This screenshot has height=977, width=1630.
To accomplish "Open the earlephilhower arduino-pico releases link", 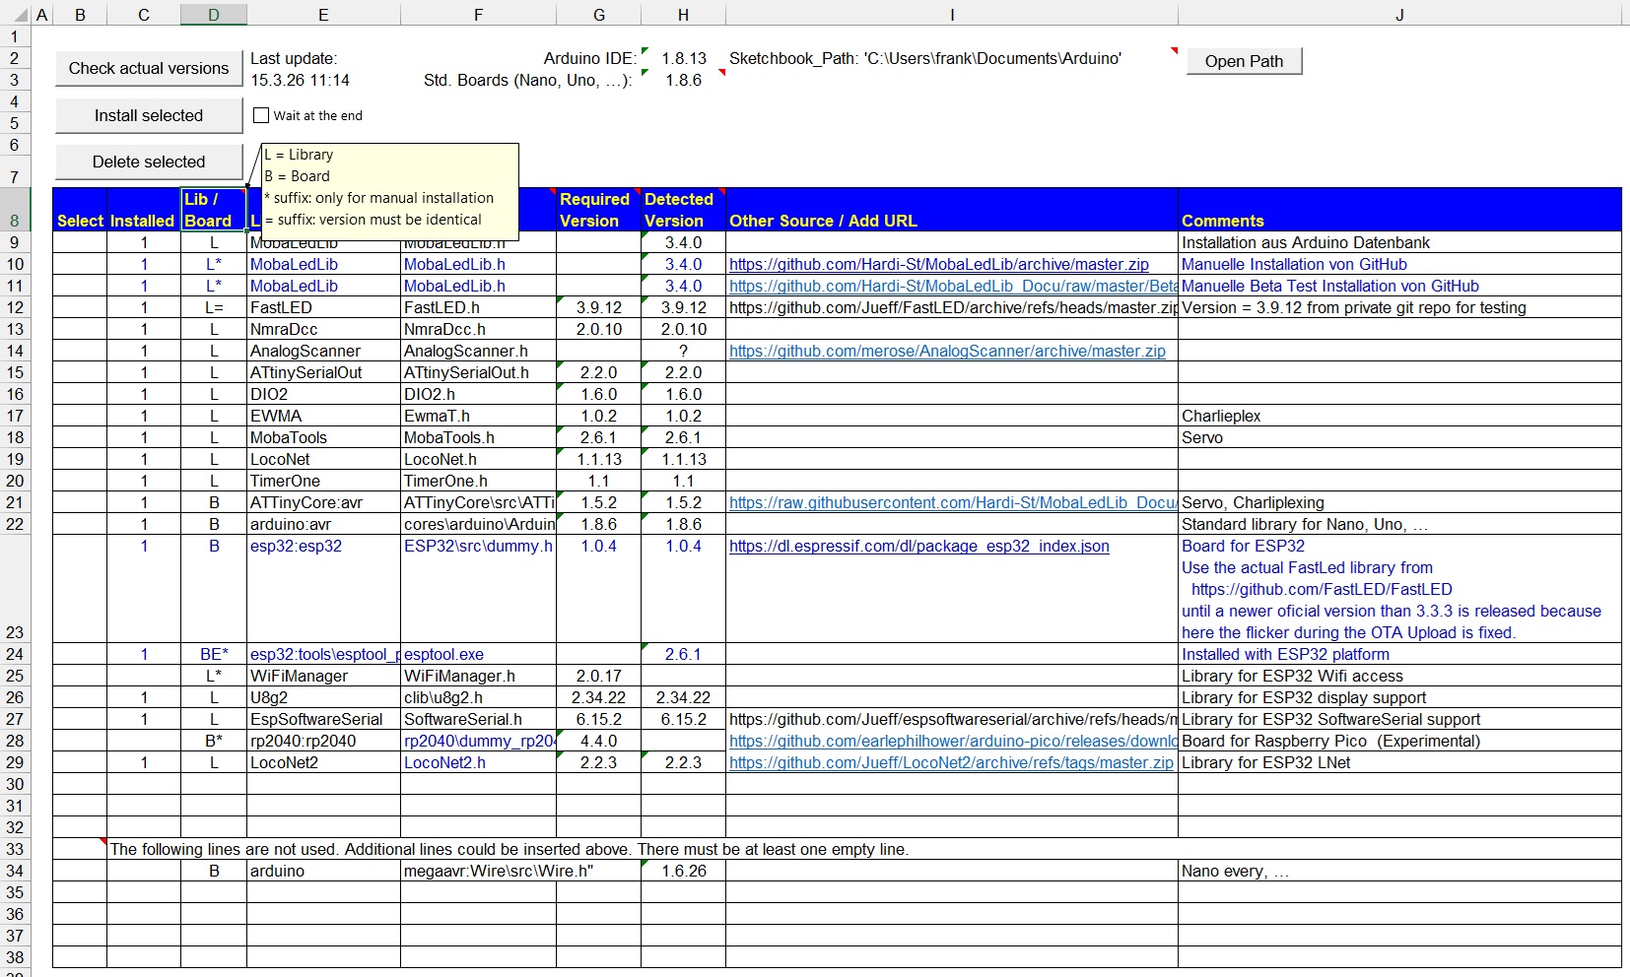I will point(952,741).
